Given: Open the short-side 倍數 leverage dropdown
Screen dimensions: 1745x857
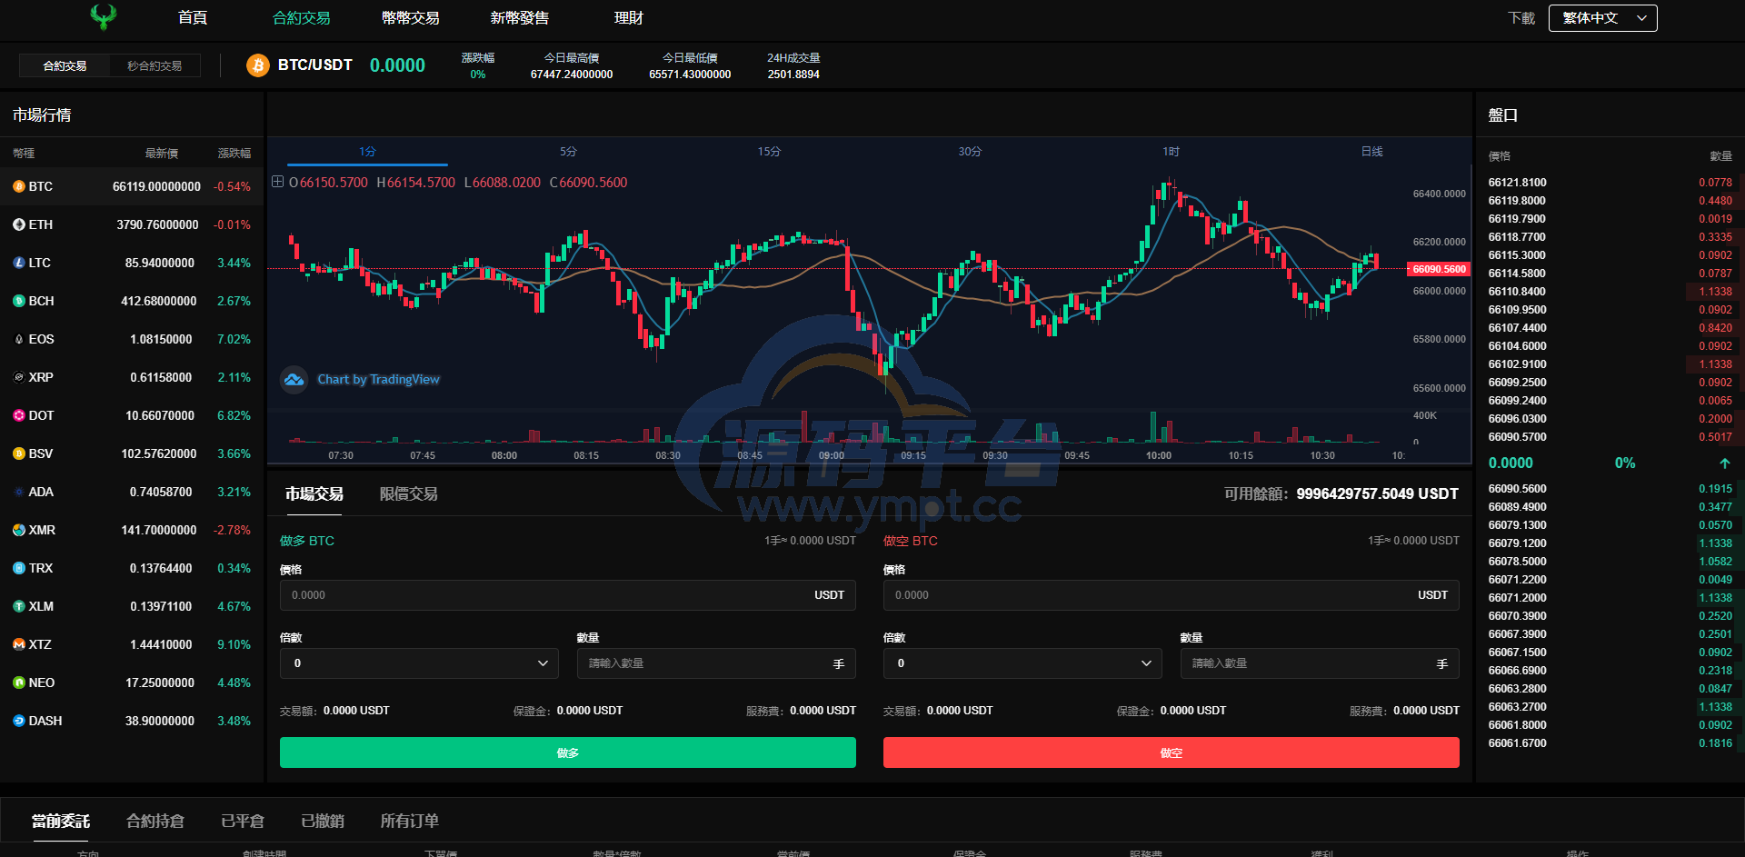Looking at the screenshot, I should (1022, 663).
